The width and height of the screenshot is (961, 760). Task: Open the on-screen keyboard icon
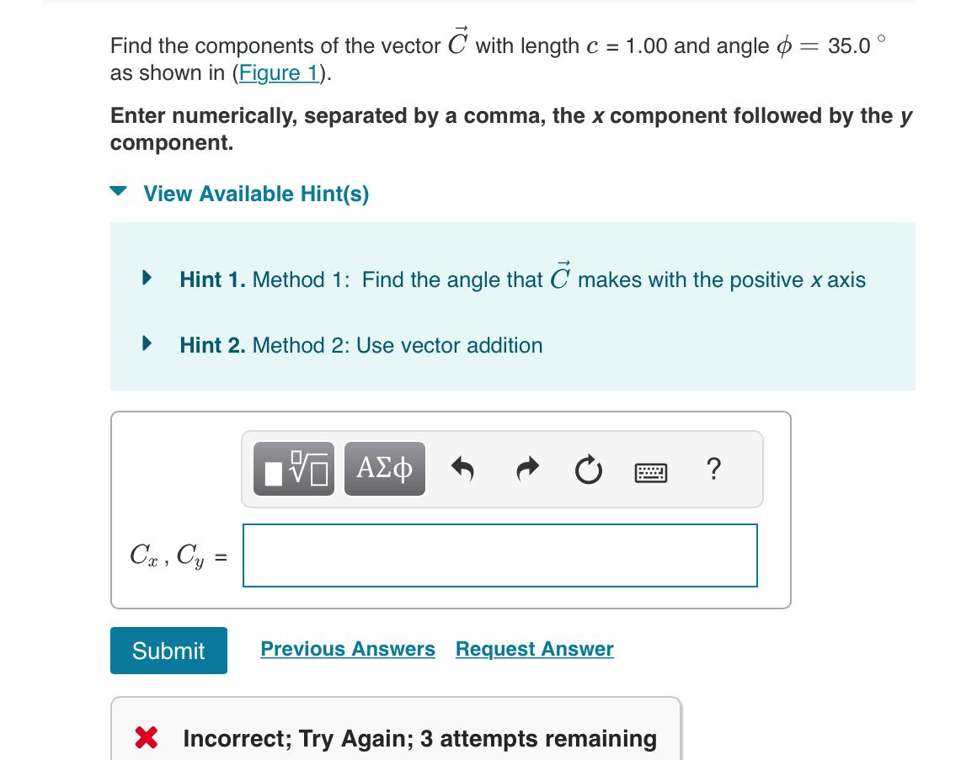click(x=650, y=471)
